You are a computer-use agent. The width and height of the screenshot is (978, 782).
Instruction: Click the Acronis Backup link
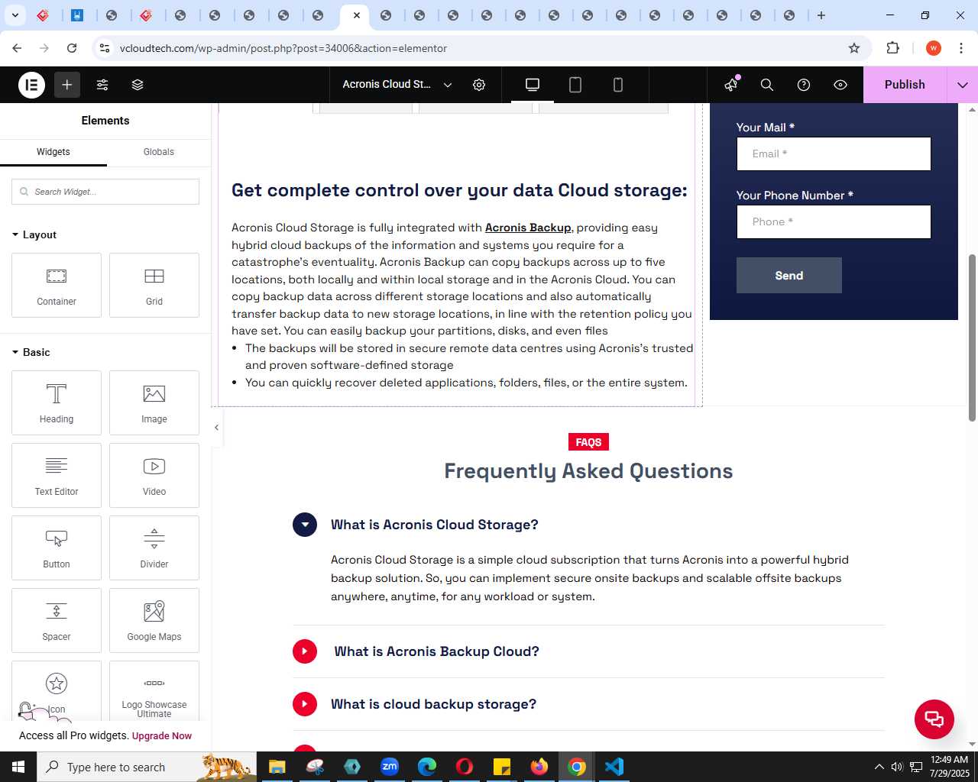[x=528, y=228]
